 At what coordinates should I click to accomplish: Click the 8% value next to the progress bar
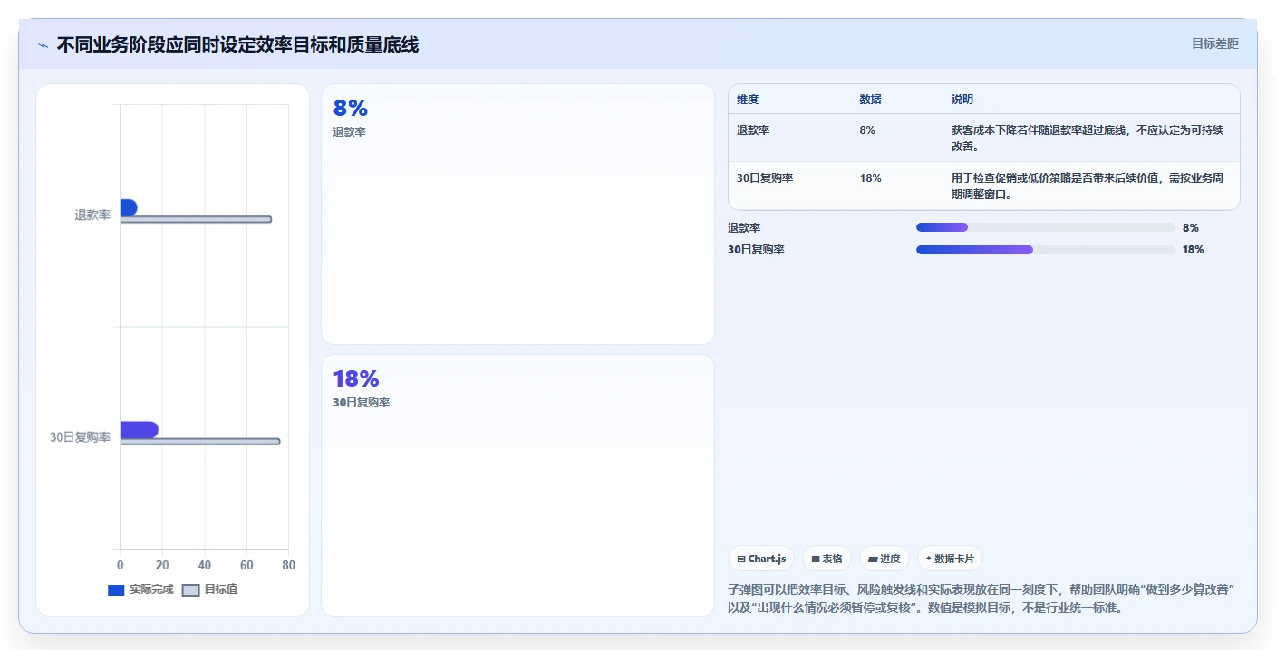coord(1190,228)
